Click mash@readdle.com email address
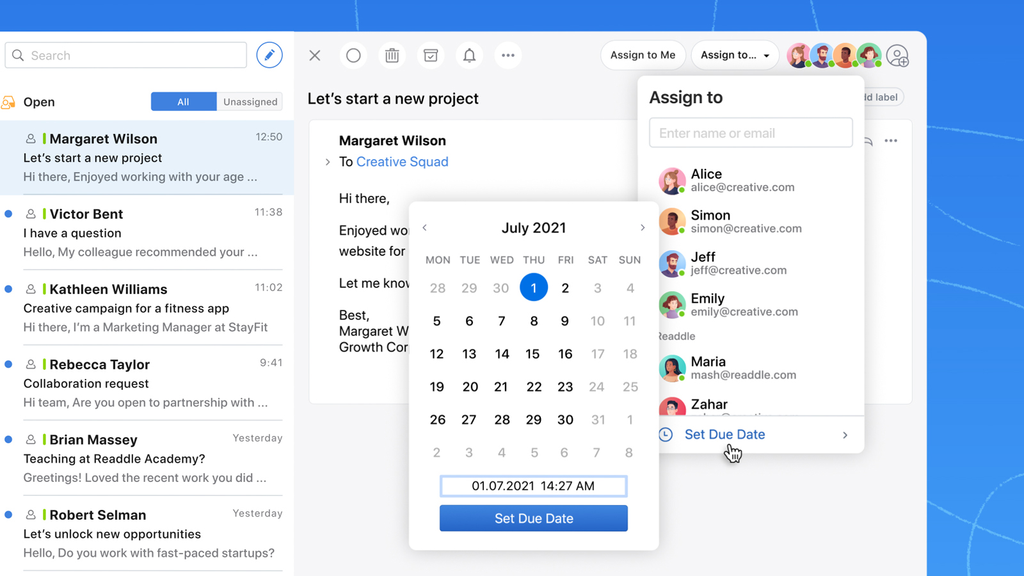Screen dimensions: 1024x576 click(744, 375)
